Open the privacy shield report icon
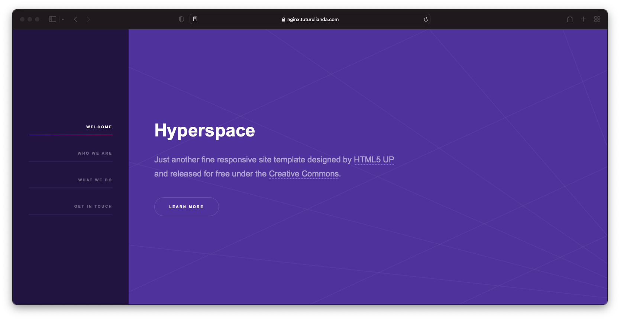This screenshot has width=620, height=320. pos(181,19)
